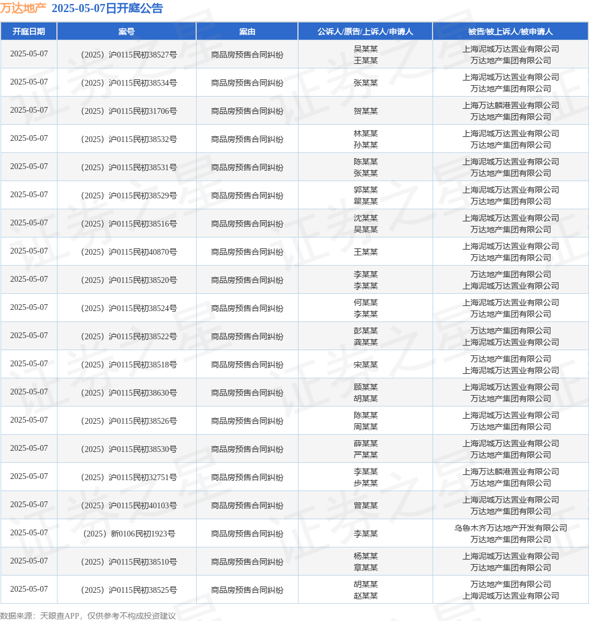This screenshot has width=589, height=621.
Task: Click 上海万达麟港置业有限公司 in row 31706
Action: 511,105
